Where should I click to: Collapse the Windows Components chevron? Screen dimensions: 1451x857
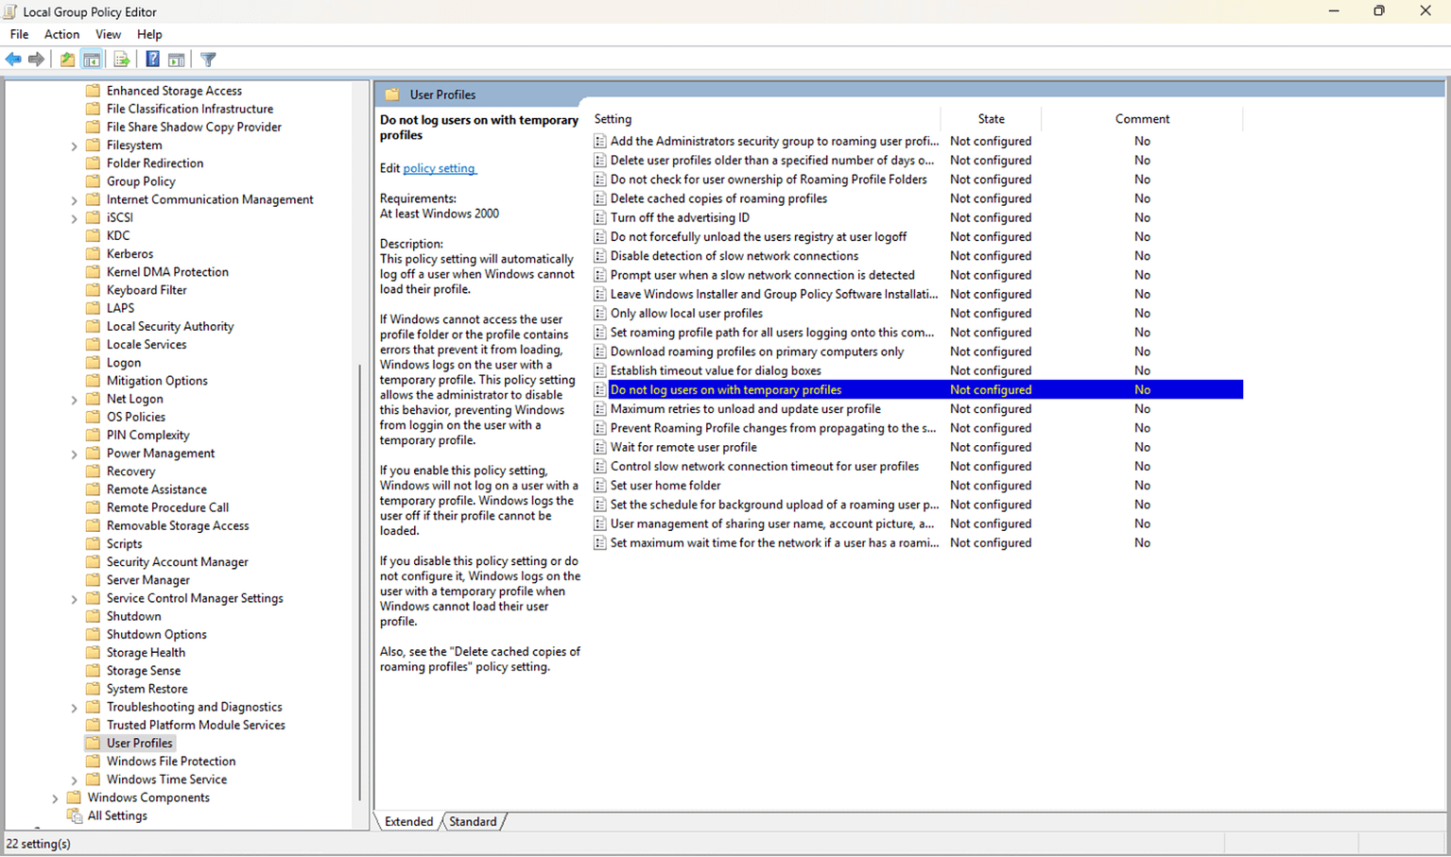pyautogui.click(x=55, y=797)
